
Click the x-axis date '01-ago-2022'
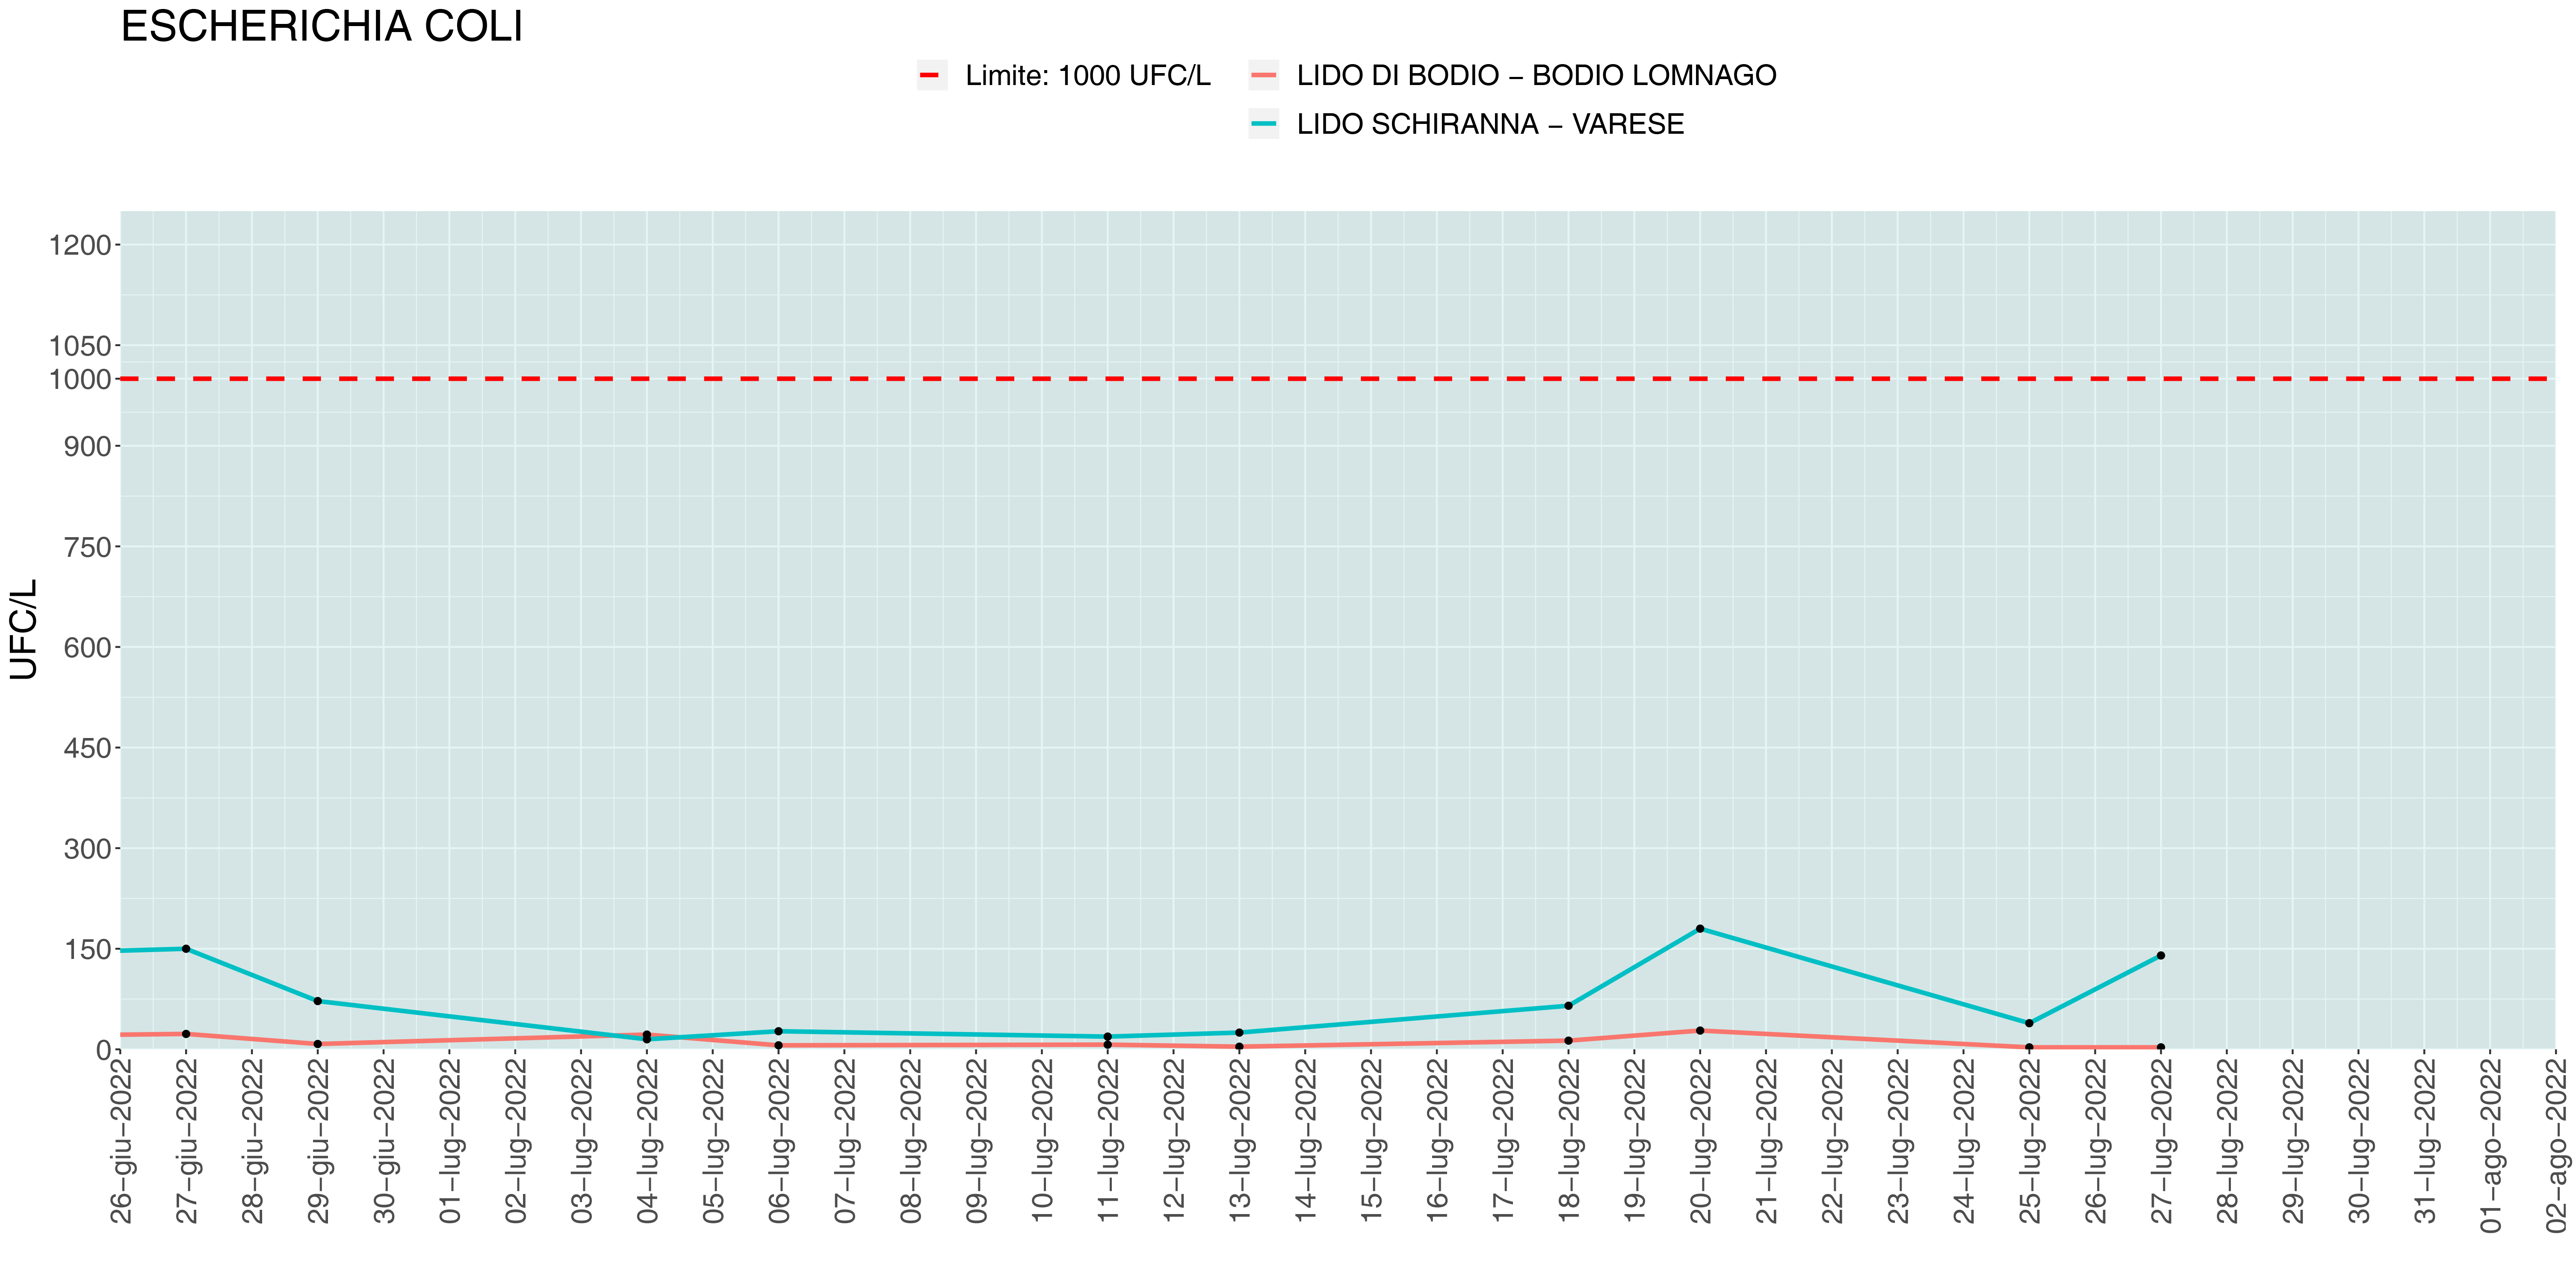tap(2490, 1145)
